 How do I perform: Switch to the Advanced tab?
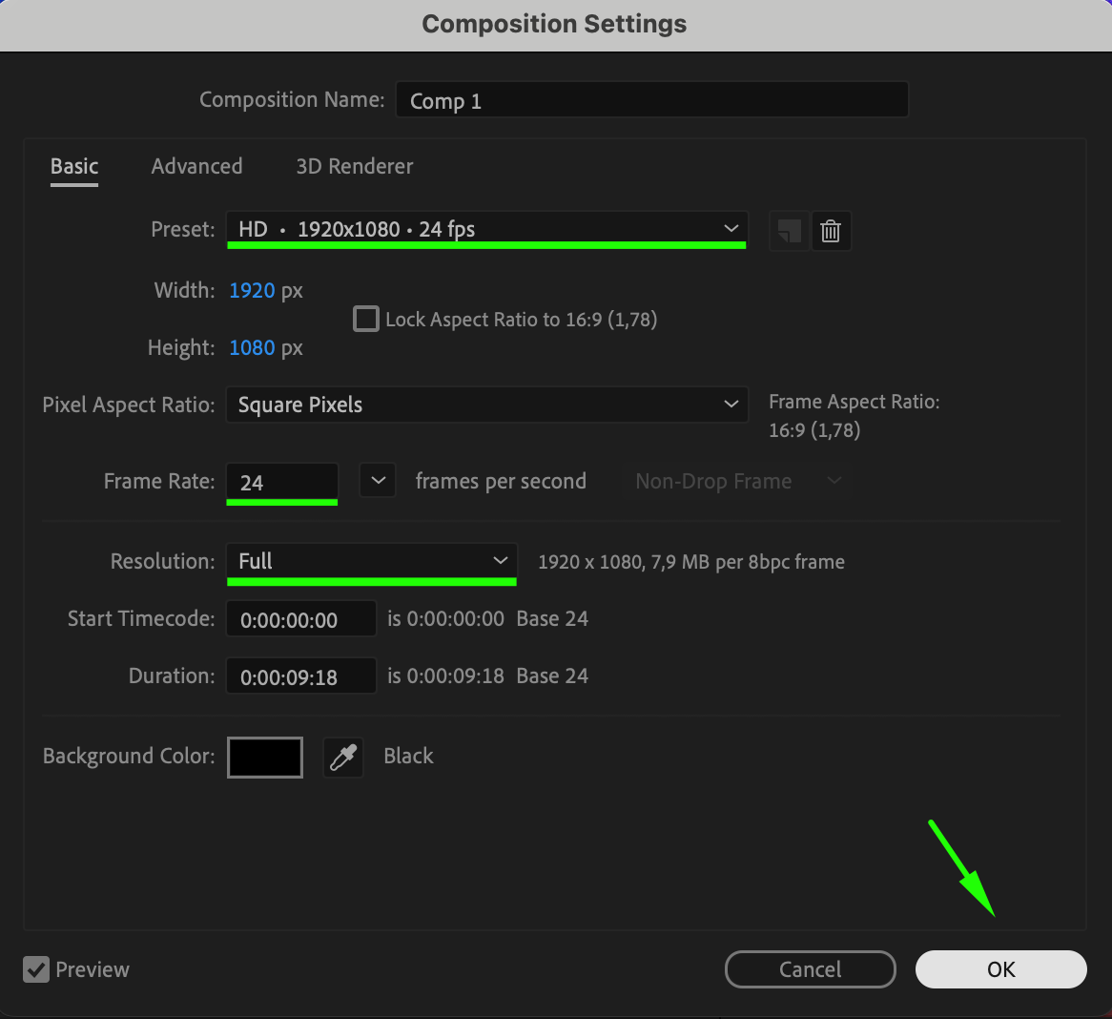point(196,166)
